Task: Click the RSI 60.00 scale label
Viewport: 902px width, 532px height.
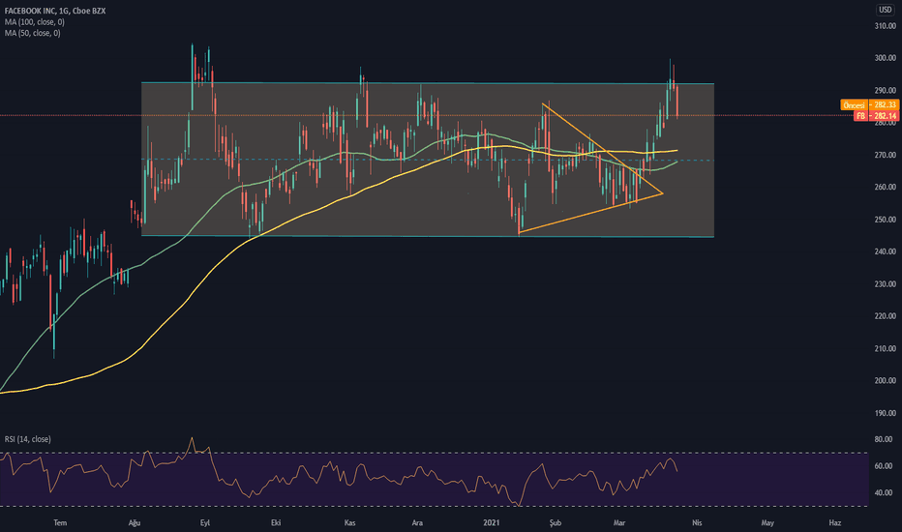Action: click(x=884, y=466)
